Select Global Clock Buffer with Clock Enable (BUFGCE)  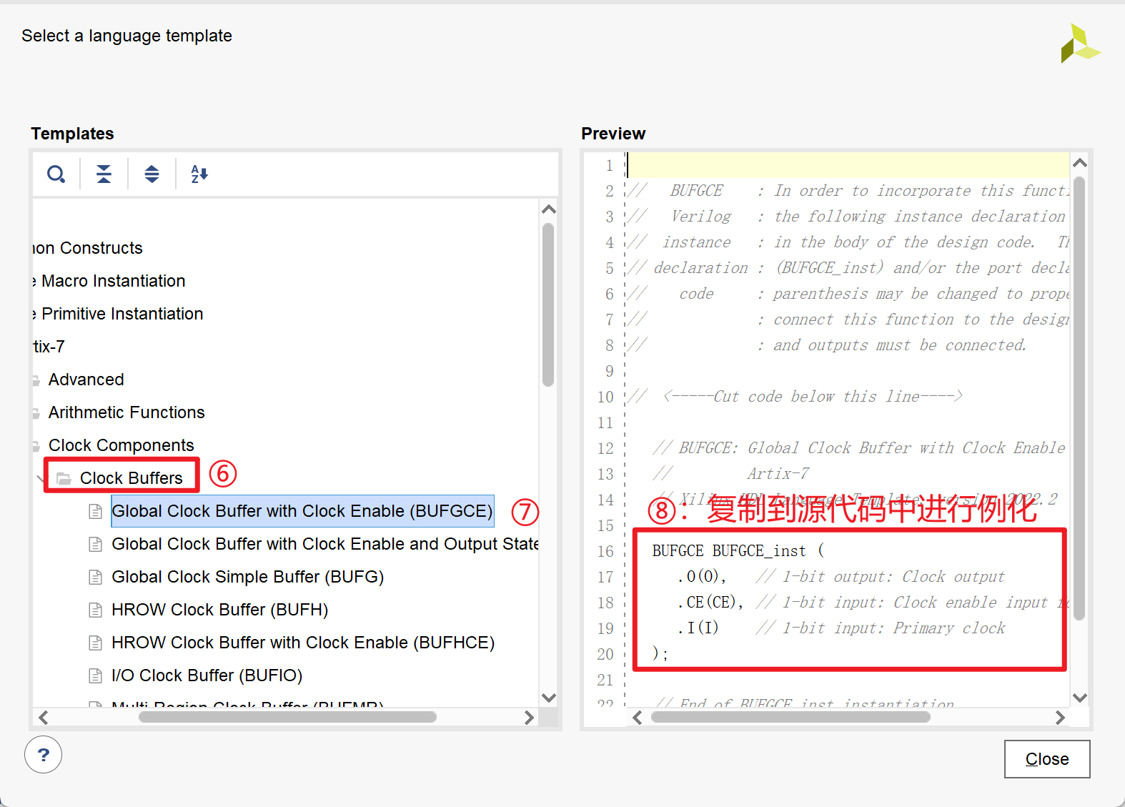[302, 511]
